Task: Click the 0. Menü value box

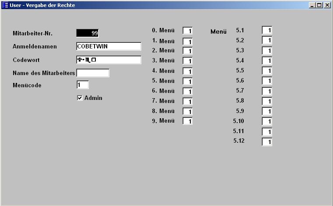Action: 187,31
